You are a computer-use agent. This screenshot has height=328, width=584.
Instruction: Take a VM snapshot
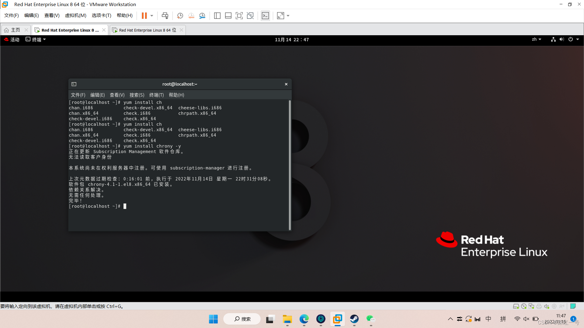point(180,15)
